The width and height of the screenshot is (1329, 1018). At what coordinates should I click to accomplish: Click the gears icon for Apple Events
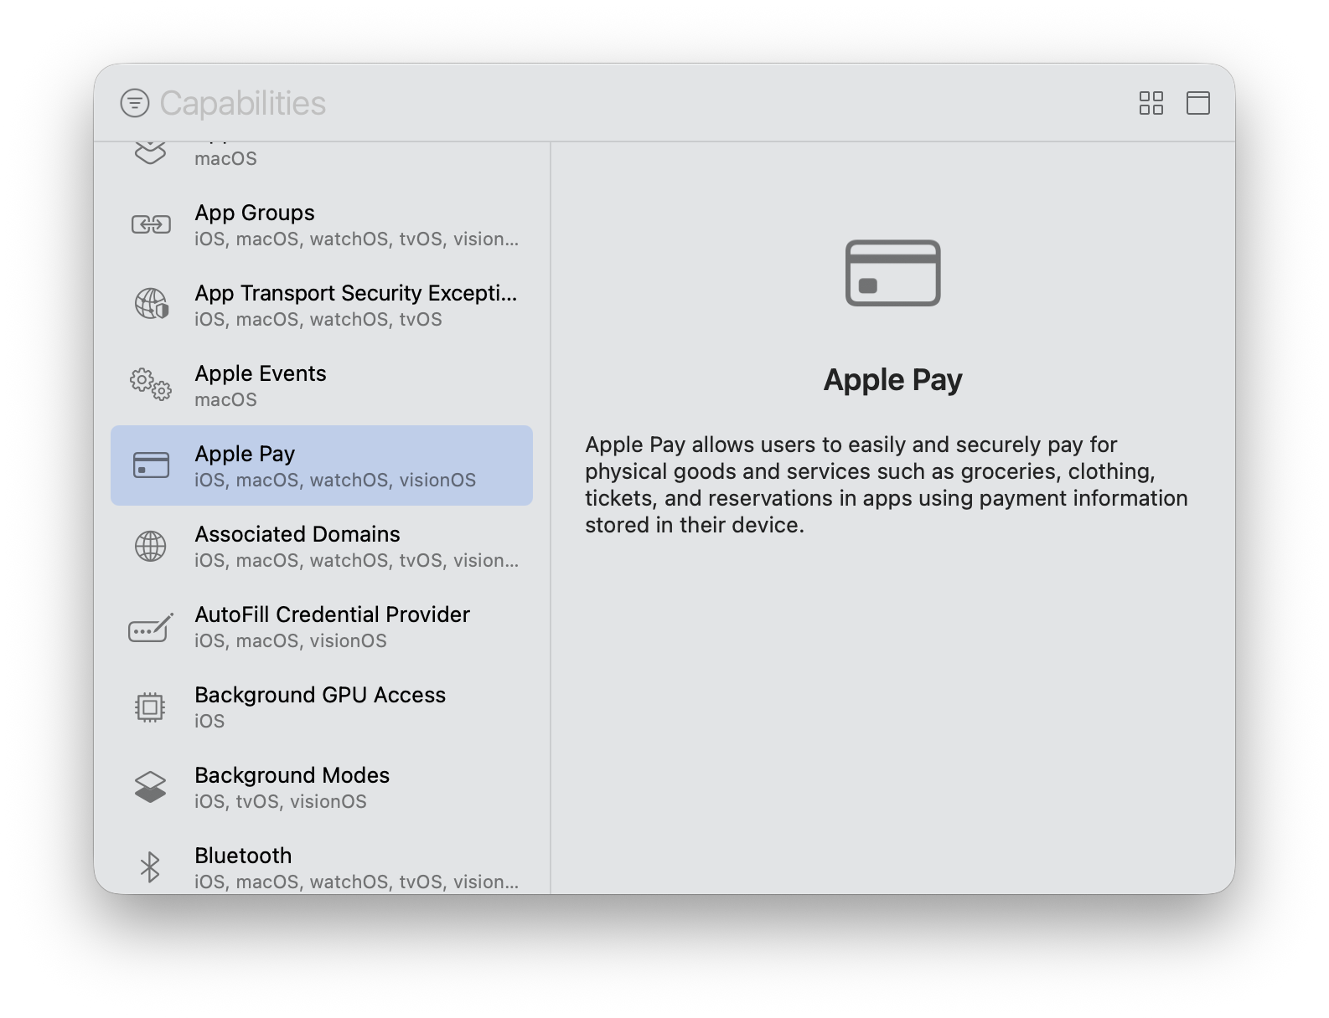click(151, 384)
